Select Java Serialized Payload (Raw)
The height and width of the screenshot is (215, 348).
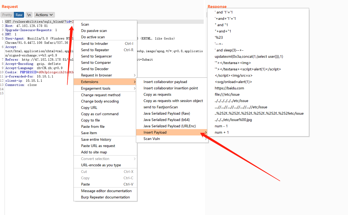tap(172, 113)
